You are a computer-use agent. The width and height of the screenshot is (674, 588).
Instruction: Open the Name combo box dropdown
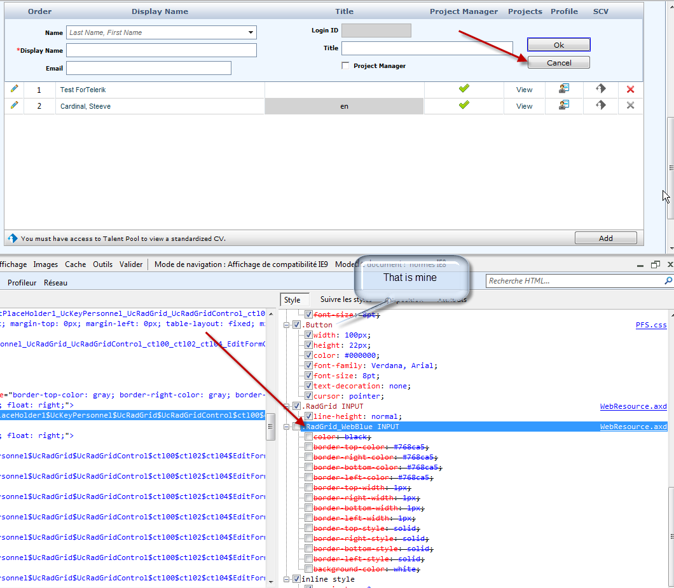tap(251, 32)
